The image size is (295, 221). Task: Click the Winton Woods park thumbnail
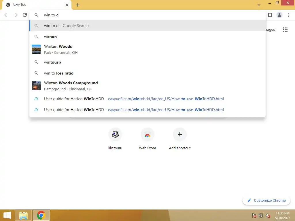pos(36,49)
